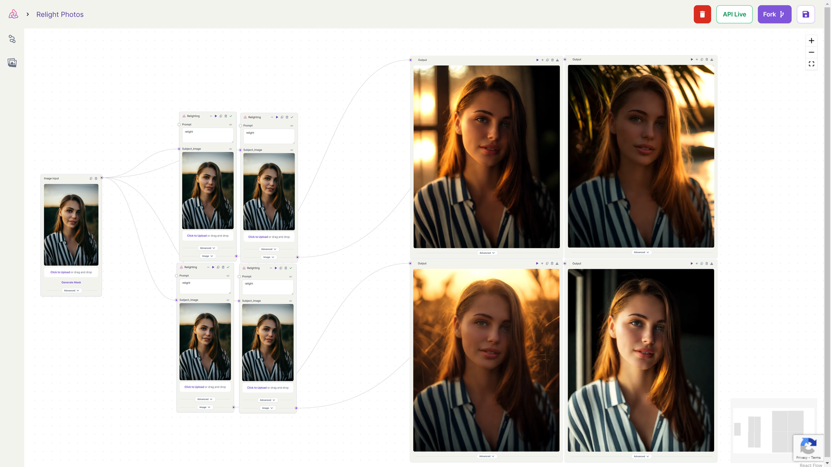
Task: Navigate using the Relight Photos breadcrumb
Action: pos(60,14)
